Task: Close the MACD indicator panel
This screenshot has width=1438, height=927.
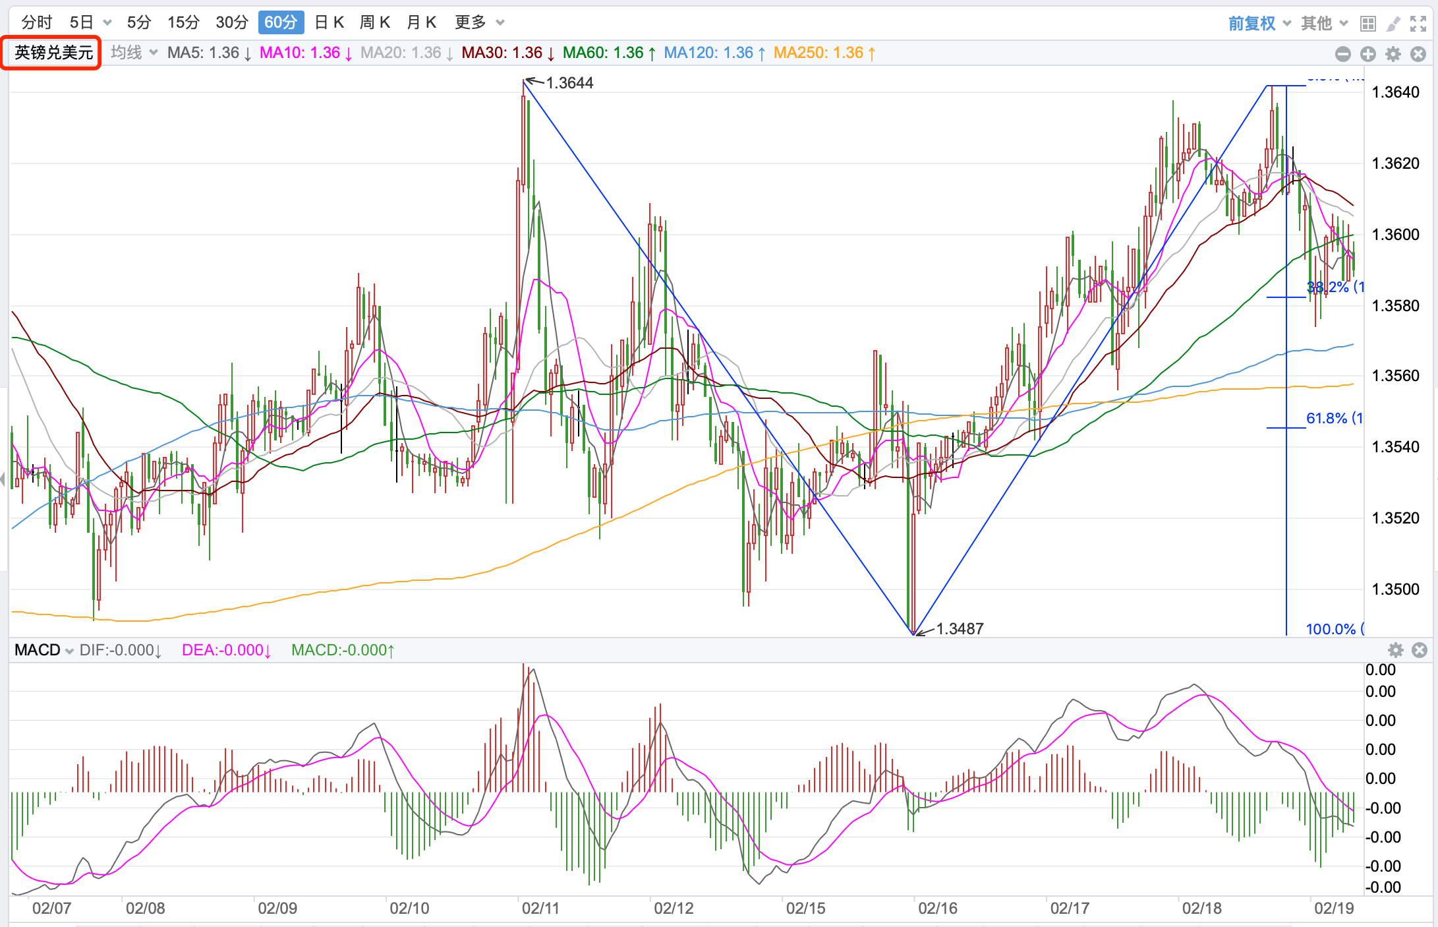Action: pos(1420,650)
